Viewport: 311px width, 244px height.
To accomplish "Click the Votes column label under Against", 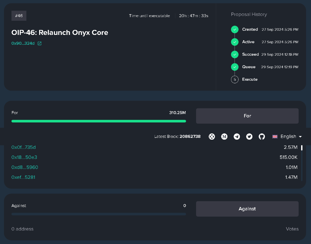I will [292, 229].
